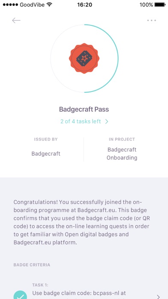Toggle the Task 1 green checkmark
Screen dimensions: 168x299
[20, 295]
